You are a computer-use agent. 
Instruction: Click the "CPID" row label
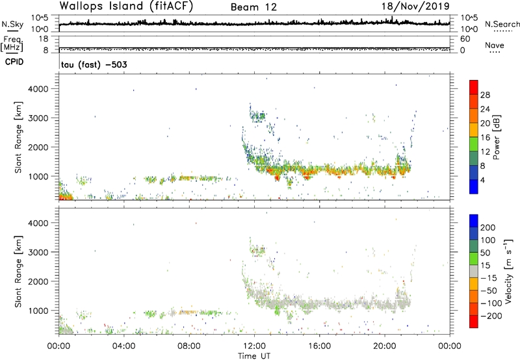click(x=14, y=62)
